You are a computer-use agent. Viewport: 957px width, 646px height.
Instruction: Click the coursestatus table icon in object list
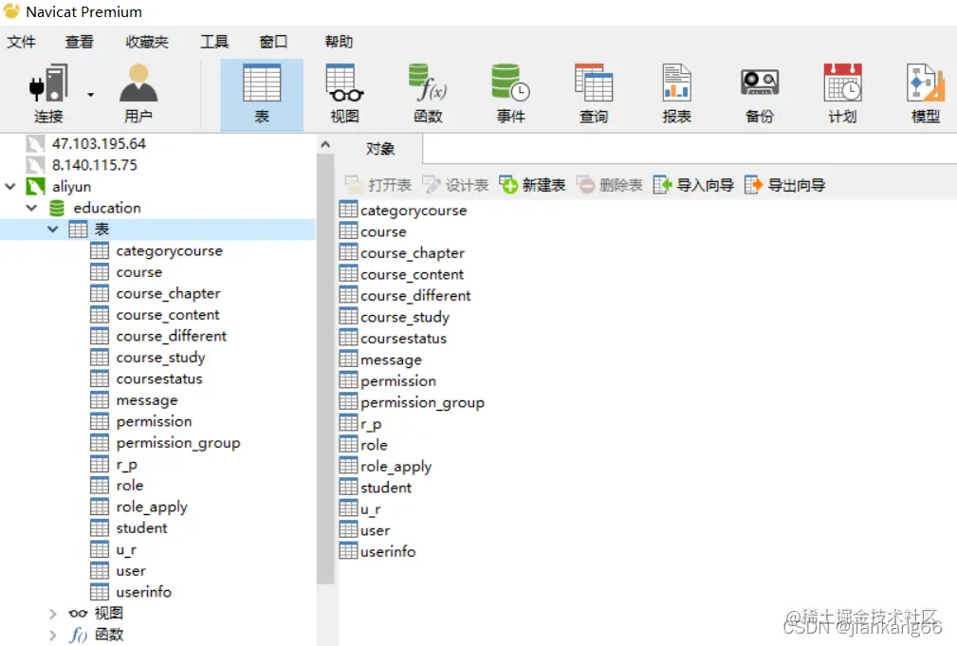348,338
